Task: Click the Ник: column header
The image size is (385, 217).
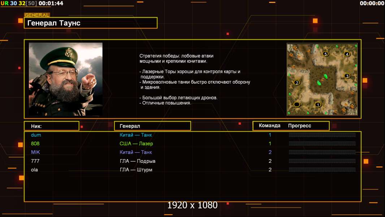Action: [51, 126]
